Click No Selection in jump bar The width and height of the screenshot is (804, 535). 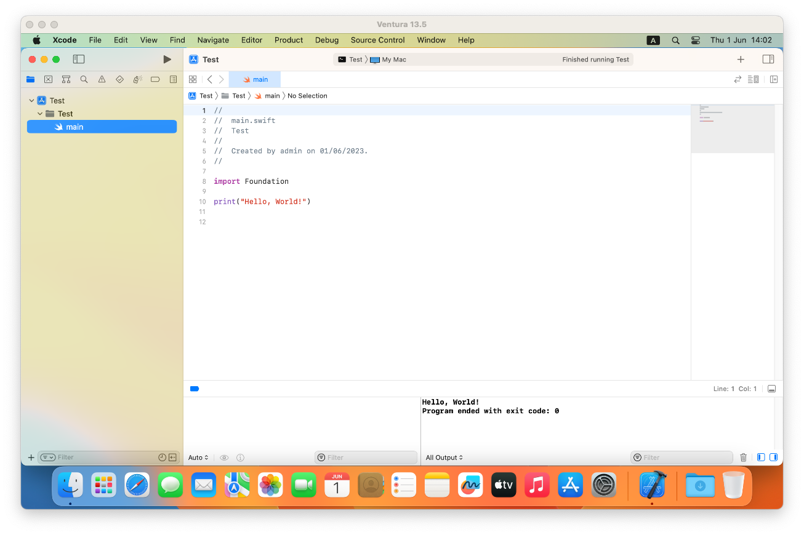point(307,96)
